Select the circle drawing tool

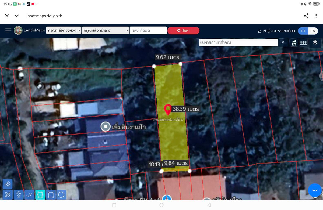click(61, 195)
